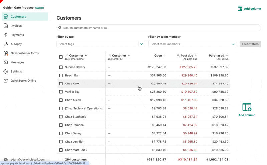Check the Sunrise Bakery row checkbox
Screen dimensions: 267x165
coord(61,67)
